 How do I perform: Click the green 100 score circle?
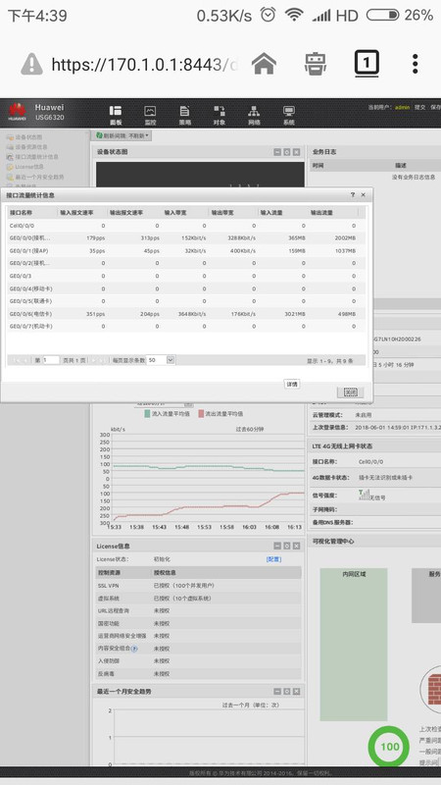pyautogui.click(x=388, y=747)
